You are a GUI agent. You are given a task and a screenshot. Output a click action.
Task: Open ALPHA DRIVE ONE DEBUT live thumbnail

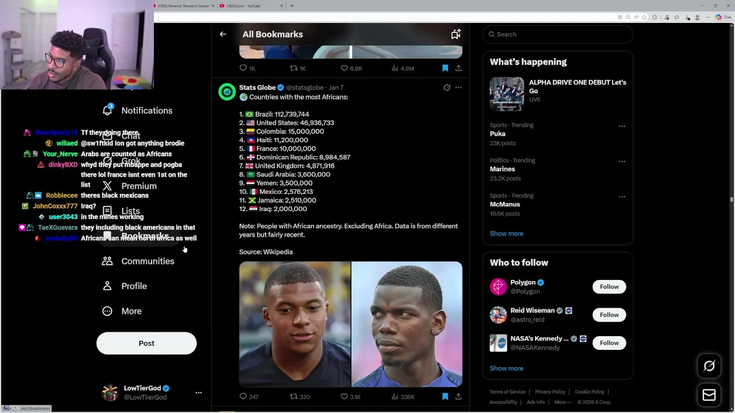pyautogui.click(x=506, y=94)
